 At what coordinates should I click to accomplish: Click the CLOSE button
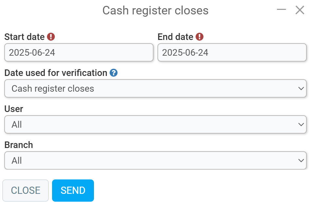[26, 191]
